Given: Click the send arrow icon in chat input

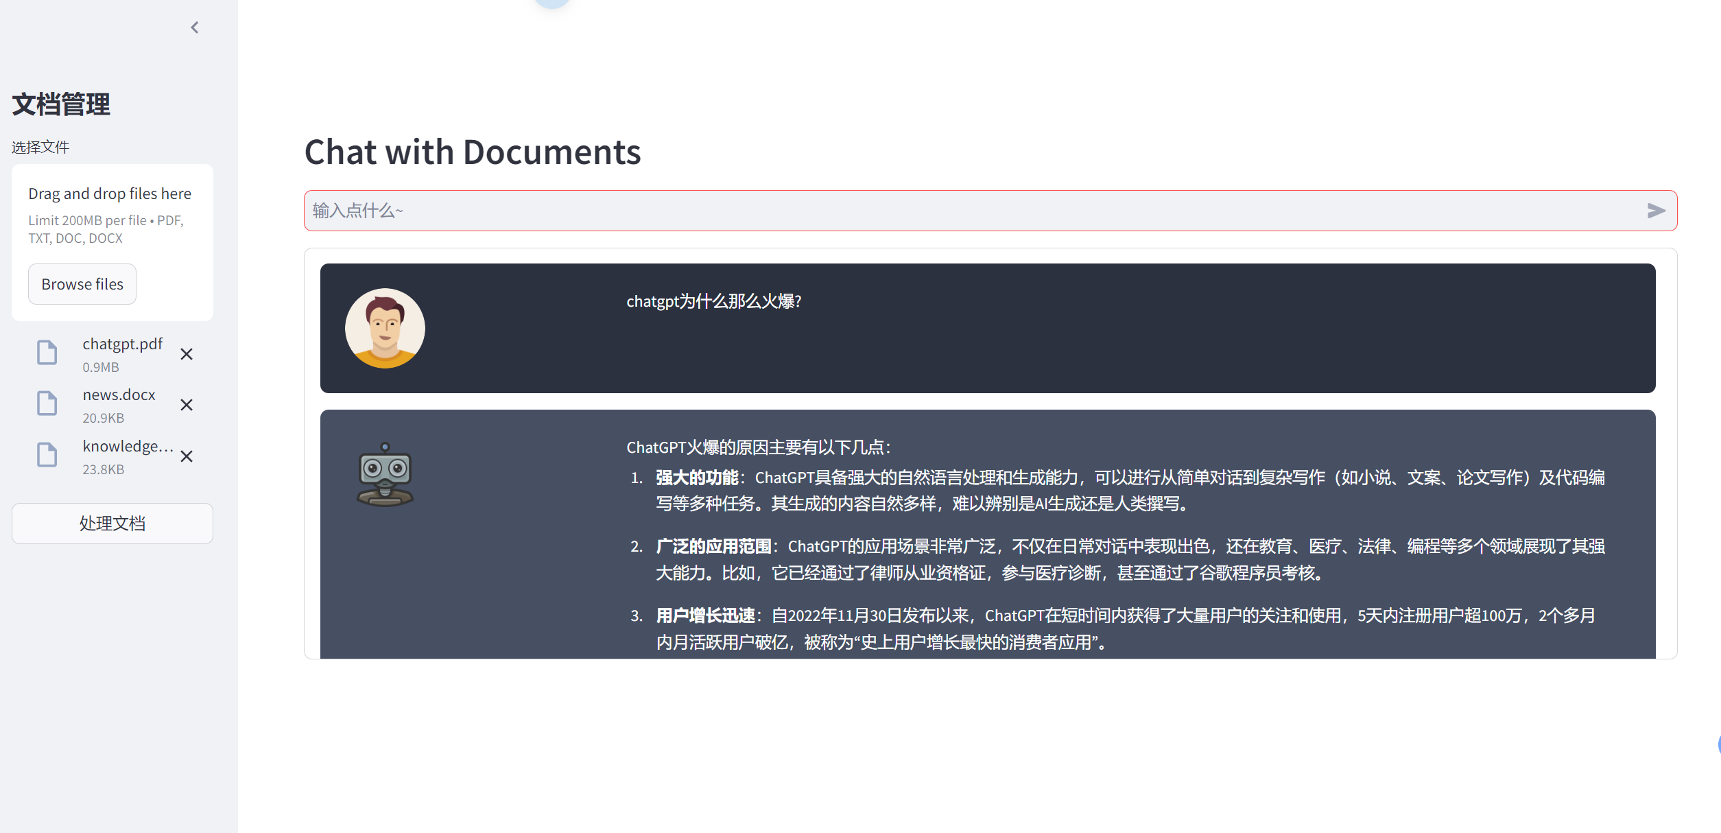Looking at the screenshot, I should (x=1657, y=211).
